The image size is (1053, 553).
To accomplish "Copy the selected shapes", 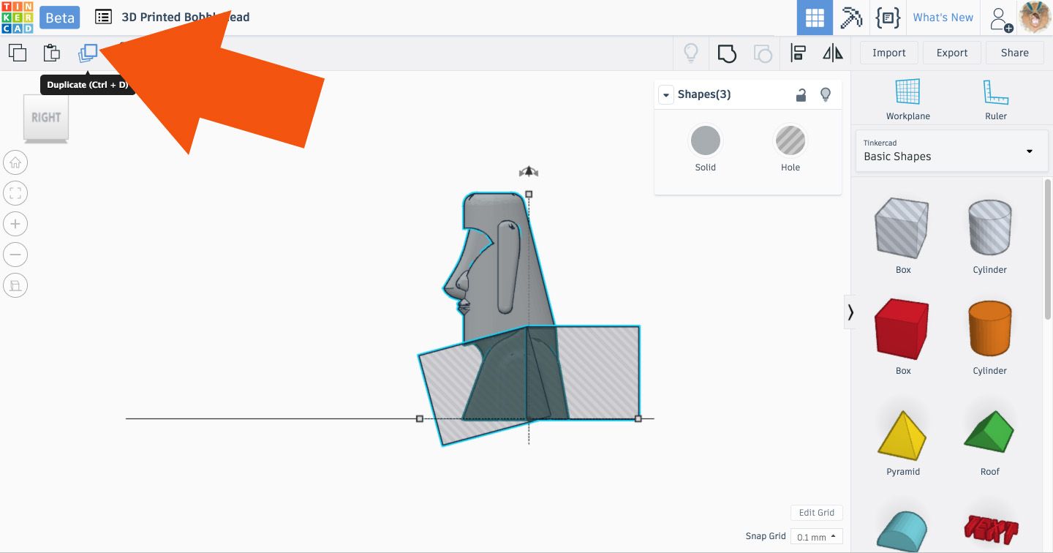I will click(17, 53).
